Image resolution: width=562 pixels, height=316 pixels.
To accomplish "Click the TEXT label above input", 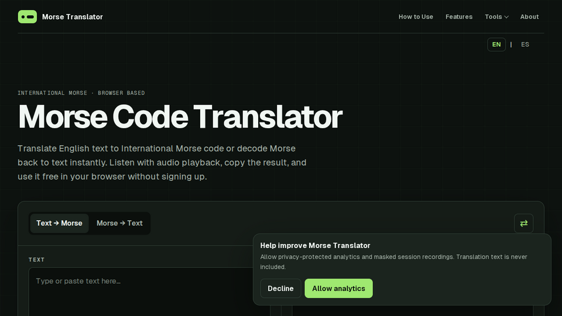I will click(x=36, y=260).
